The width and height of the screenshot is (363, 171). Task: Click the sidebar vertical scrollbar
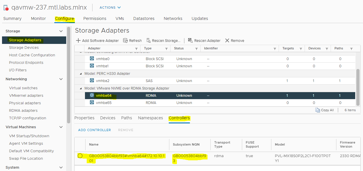click(68, 75)
